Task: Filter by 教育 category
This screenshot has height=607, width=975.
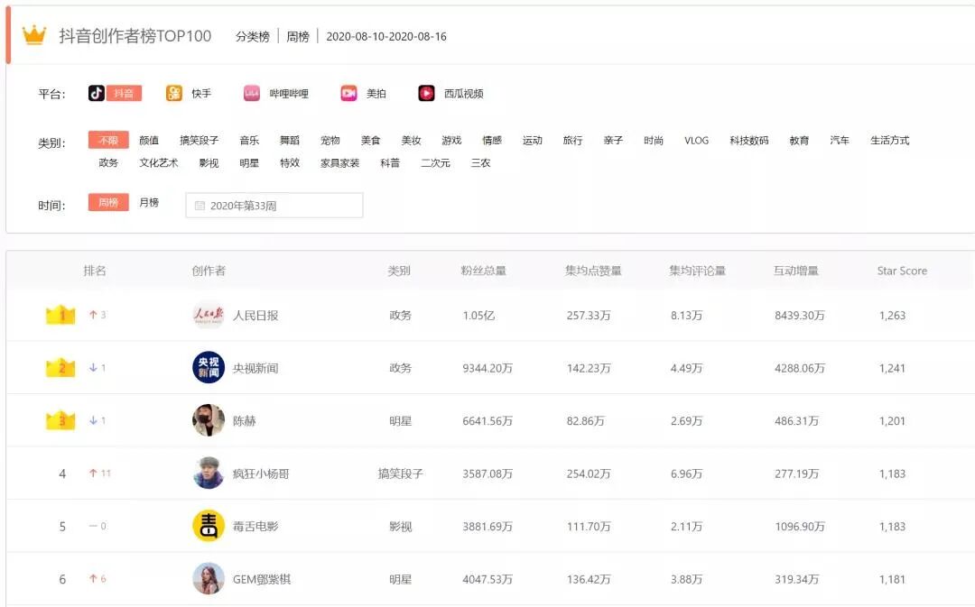Action: [799, 141]
